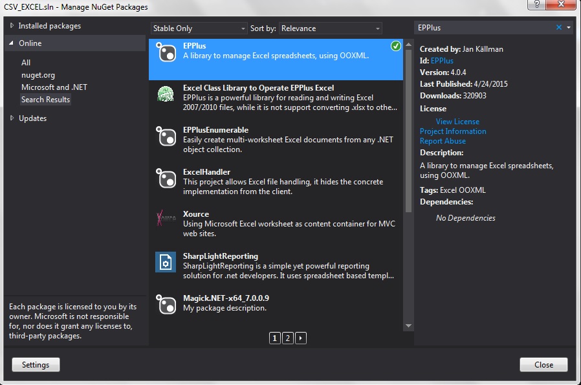The image size is (581, 385).
Task: Click the Report Abuse link
Action: (x=443, y=141)
